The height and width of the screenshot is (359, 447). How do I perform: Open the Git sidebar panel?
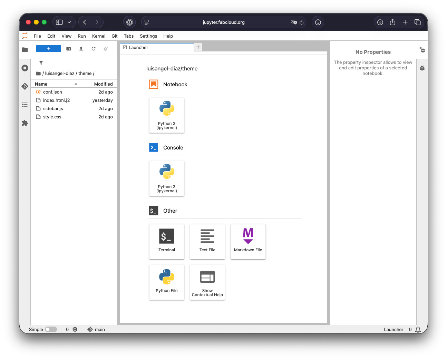(25, 86)
